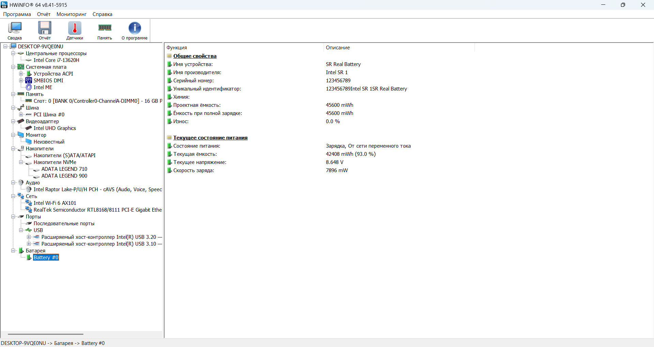Click the tree panel horizontal scrollbar
The height and width of the screenshot is (347, 654).
46,334
